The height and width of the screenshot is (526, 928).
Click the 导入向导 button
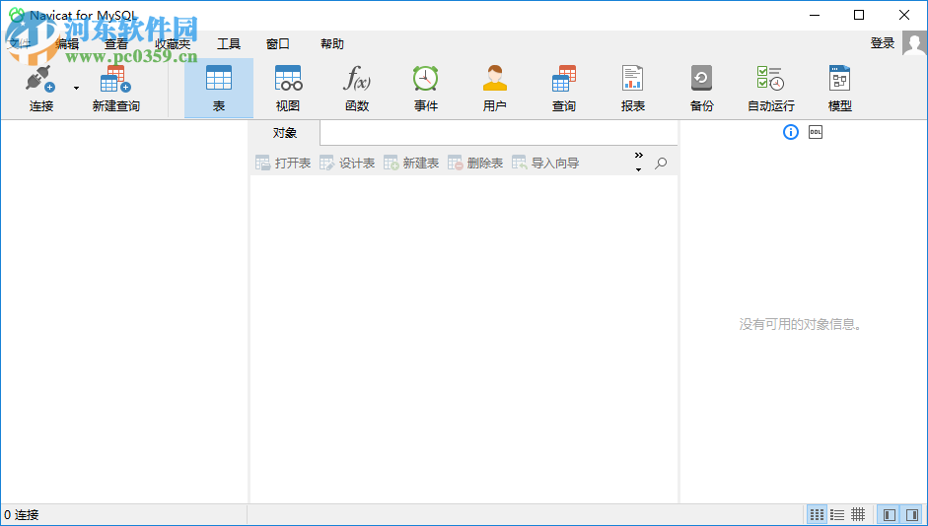point(545,164)
